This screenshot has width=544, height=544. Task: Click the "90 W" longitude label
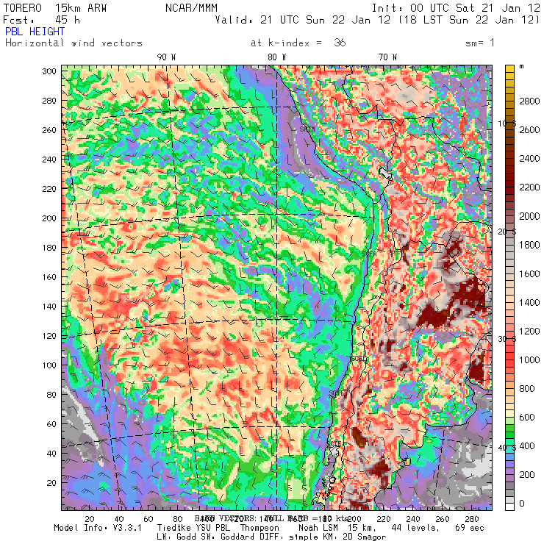pyautogui.click(x=166, y=57)
